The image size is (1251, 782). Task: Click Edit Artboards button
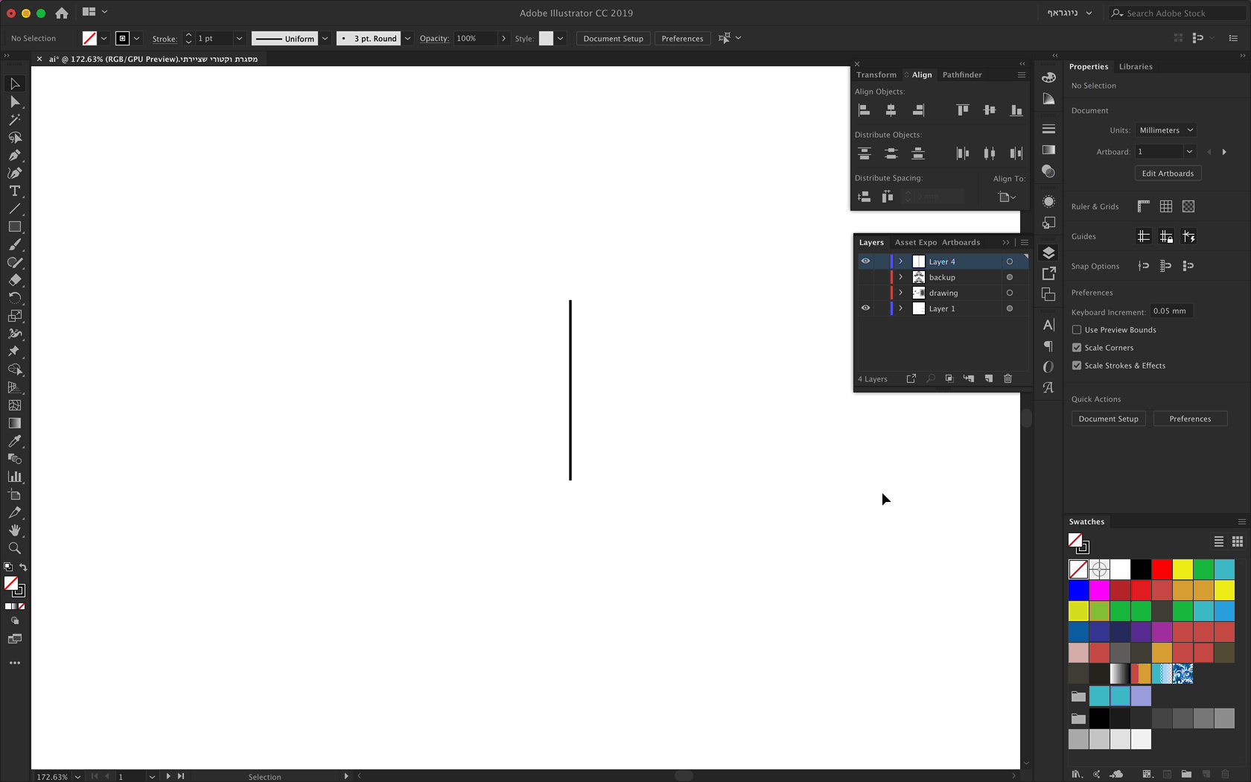[x=1168, y=174]
